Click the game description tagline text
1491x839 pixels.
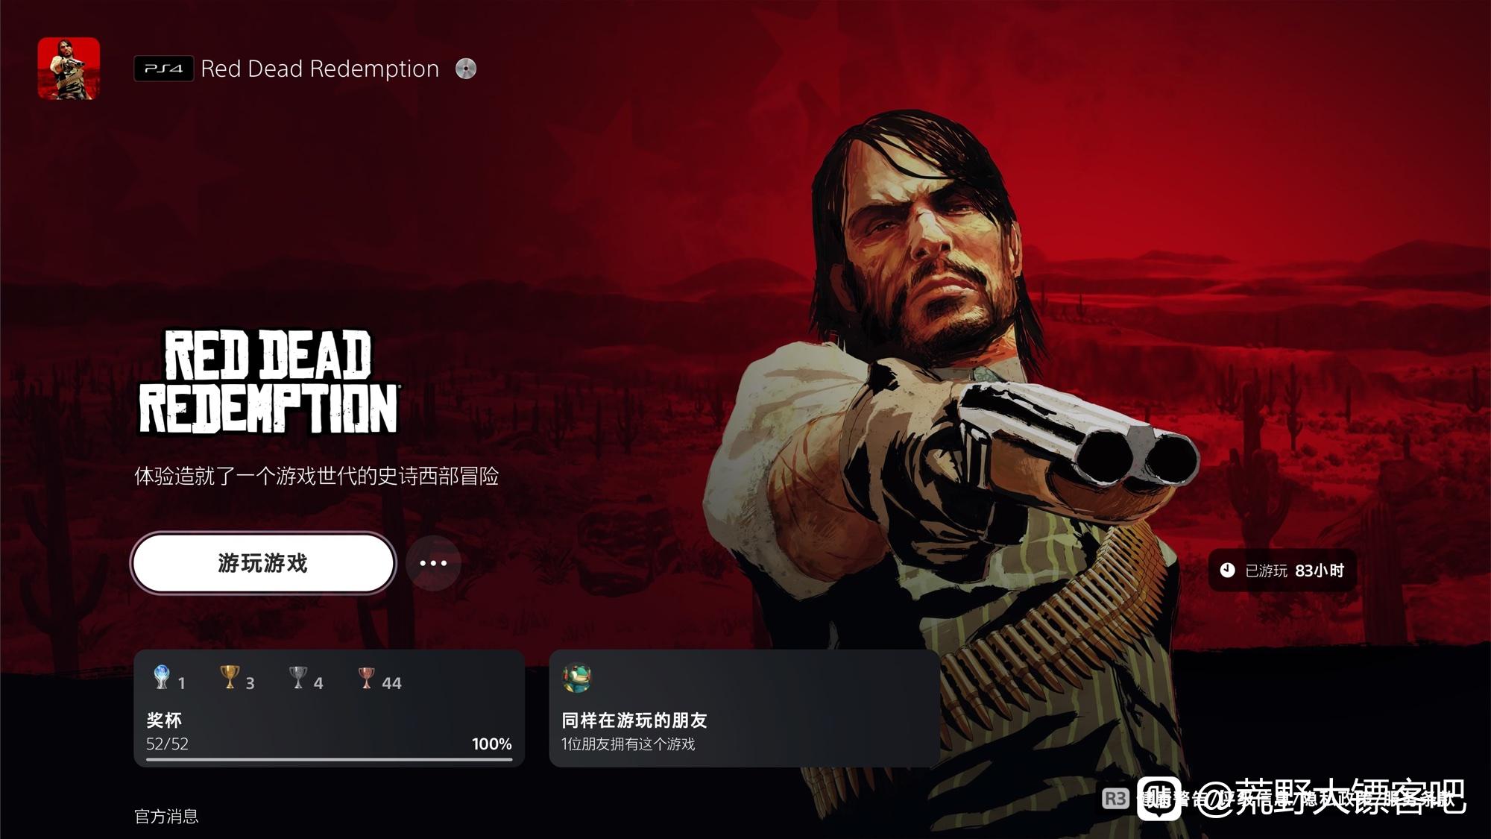click(317, 476)
